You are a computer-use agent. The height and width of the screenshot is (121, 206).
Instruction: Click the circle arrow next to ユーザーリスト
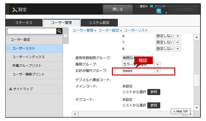[x=8, y=48]
